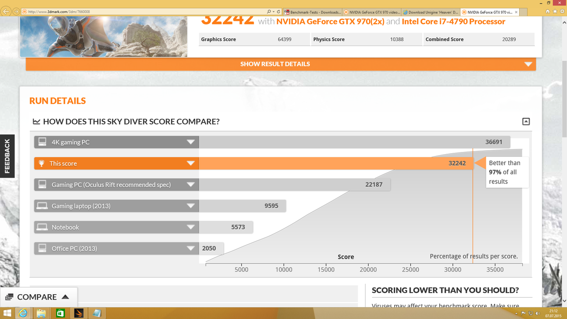Switch to NVIDIA GeForce GTX 970 video tab

pos(372,12)
